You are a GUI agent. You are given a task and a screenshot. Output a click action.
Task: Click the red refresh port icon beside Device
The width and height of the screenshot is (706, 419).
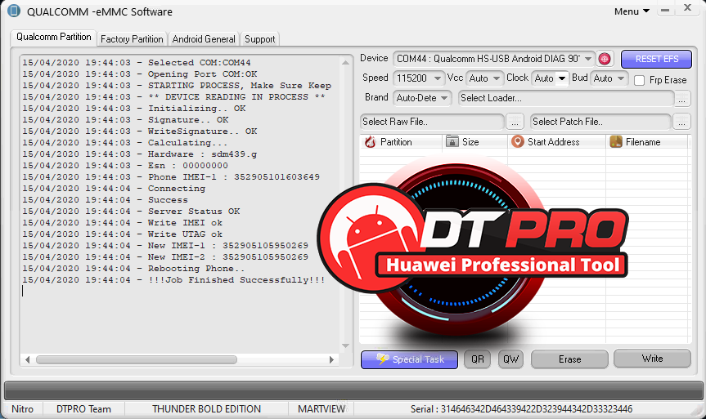[605, 59]
